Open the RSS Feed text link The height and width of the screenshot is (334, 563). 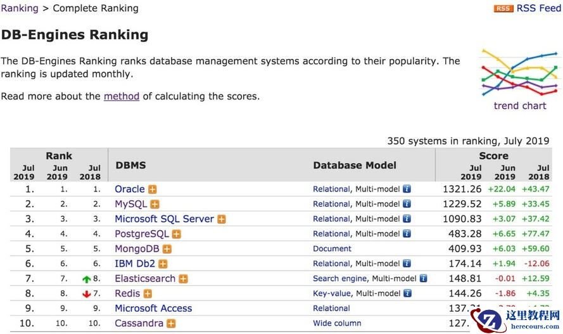pos(538,8)
